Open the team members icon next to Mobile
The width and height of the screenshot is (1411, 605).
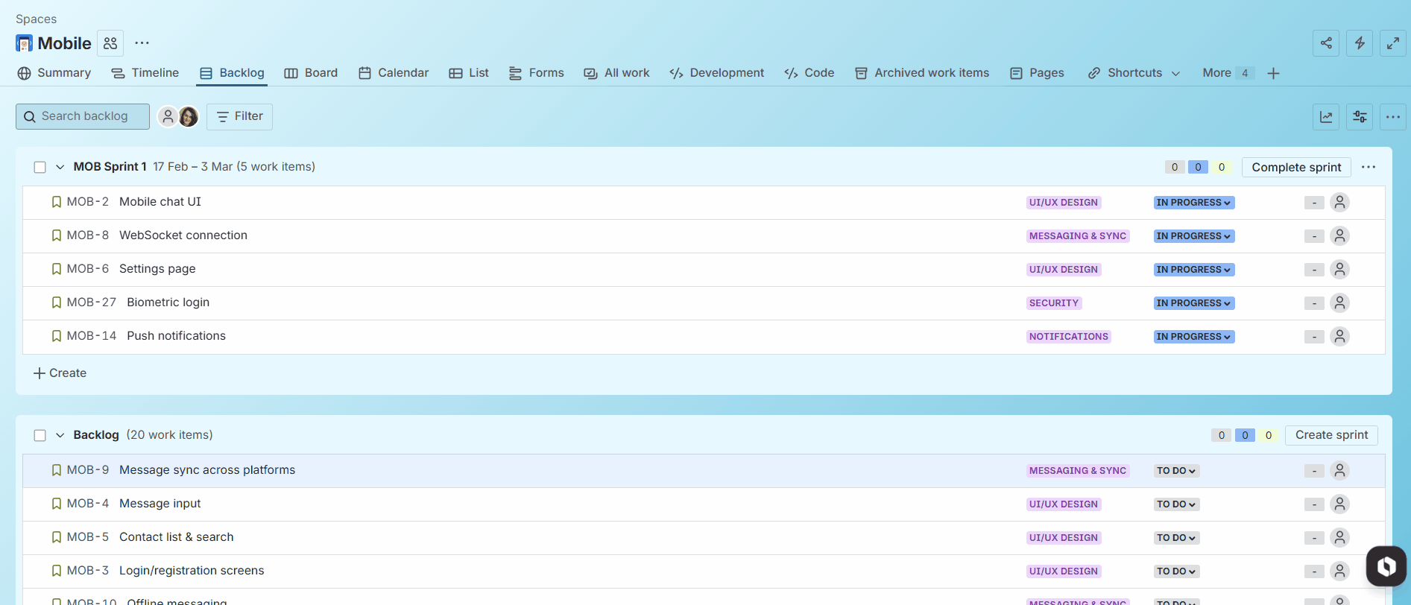tap(110, 43)
